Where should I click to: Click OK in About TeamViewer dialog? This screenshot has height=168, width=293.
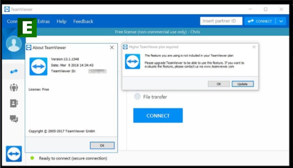(102, 145)
